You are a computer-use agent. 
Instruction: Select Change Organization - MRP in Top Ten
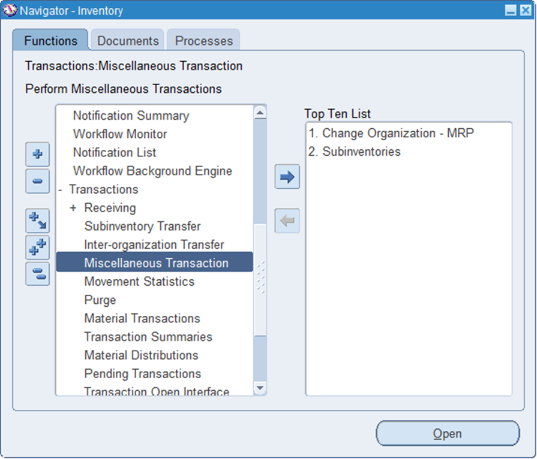click(391, 133)
